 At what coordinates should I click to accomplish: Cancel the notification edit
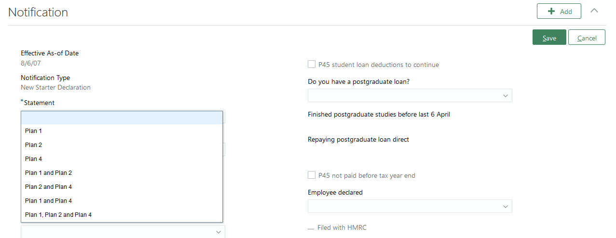[x=587, y=38]
